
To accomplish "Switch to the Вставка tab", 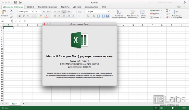I will click(30, 7).
